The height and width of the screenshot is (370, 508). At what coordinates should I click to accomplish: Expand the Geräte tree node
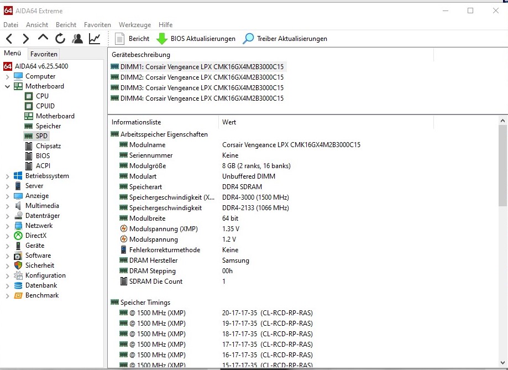(7, 246)
